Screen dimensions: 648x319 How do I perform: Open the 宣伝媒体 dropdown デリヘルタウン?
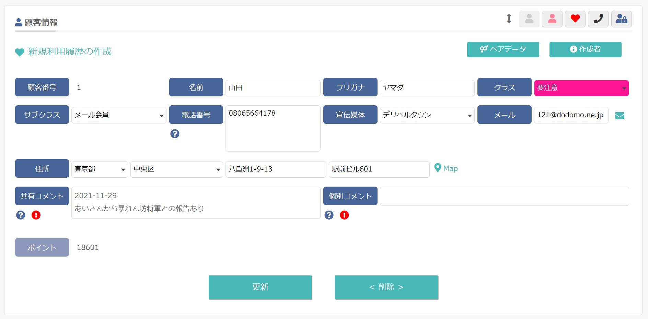(x=427, y=115)
